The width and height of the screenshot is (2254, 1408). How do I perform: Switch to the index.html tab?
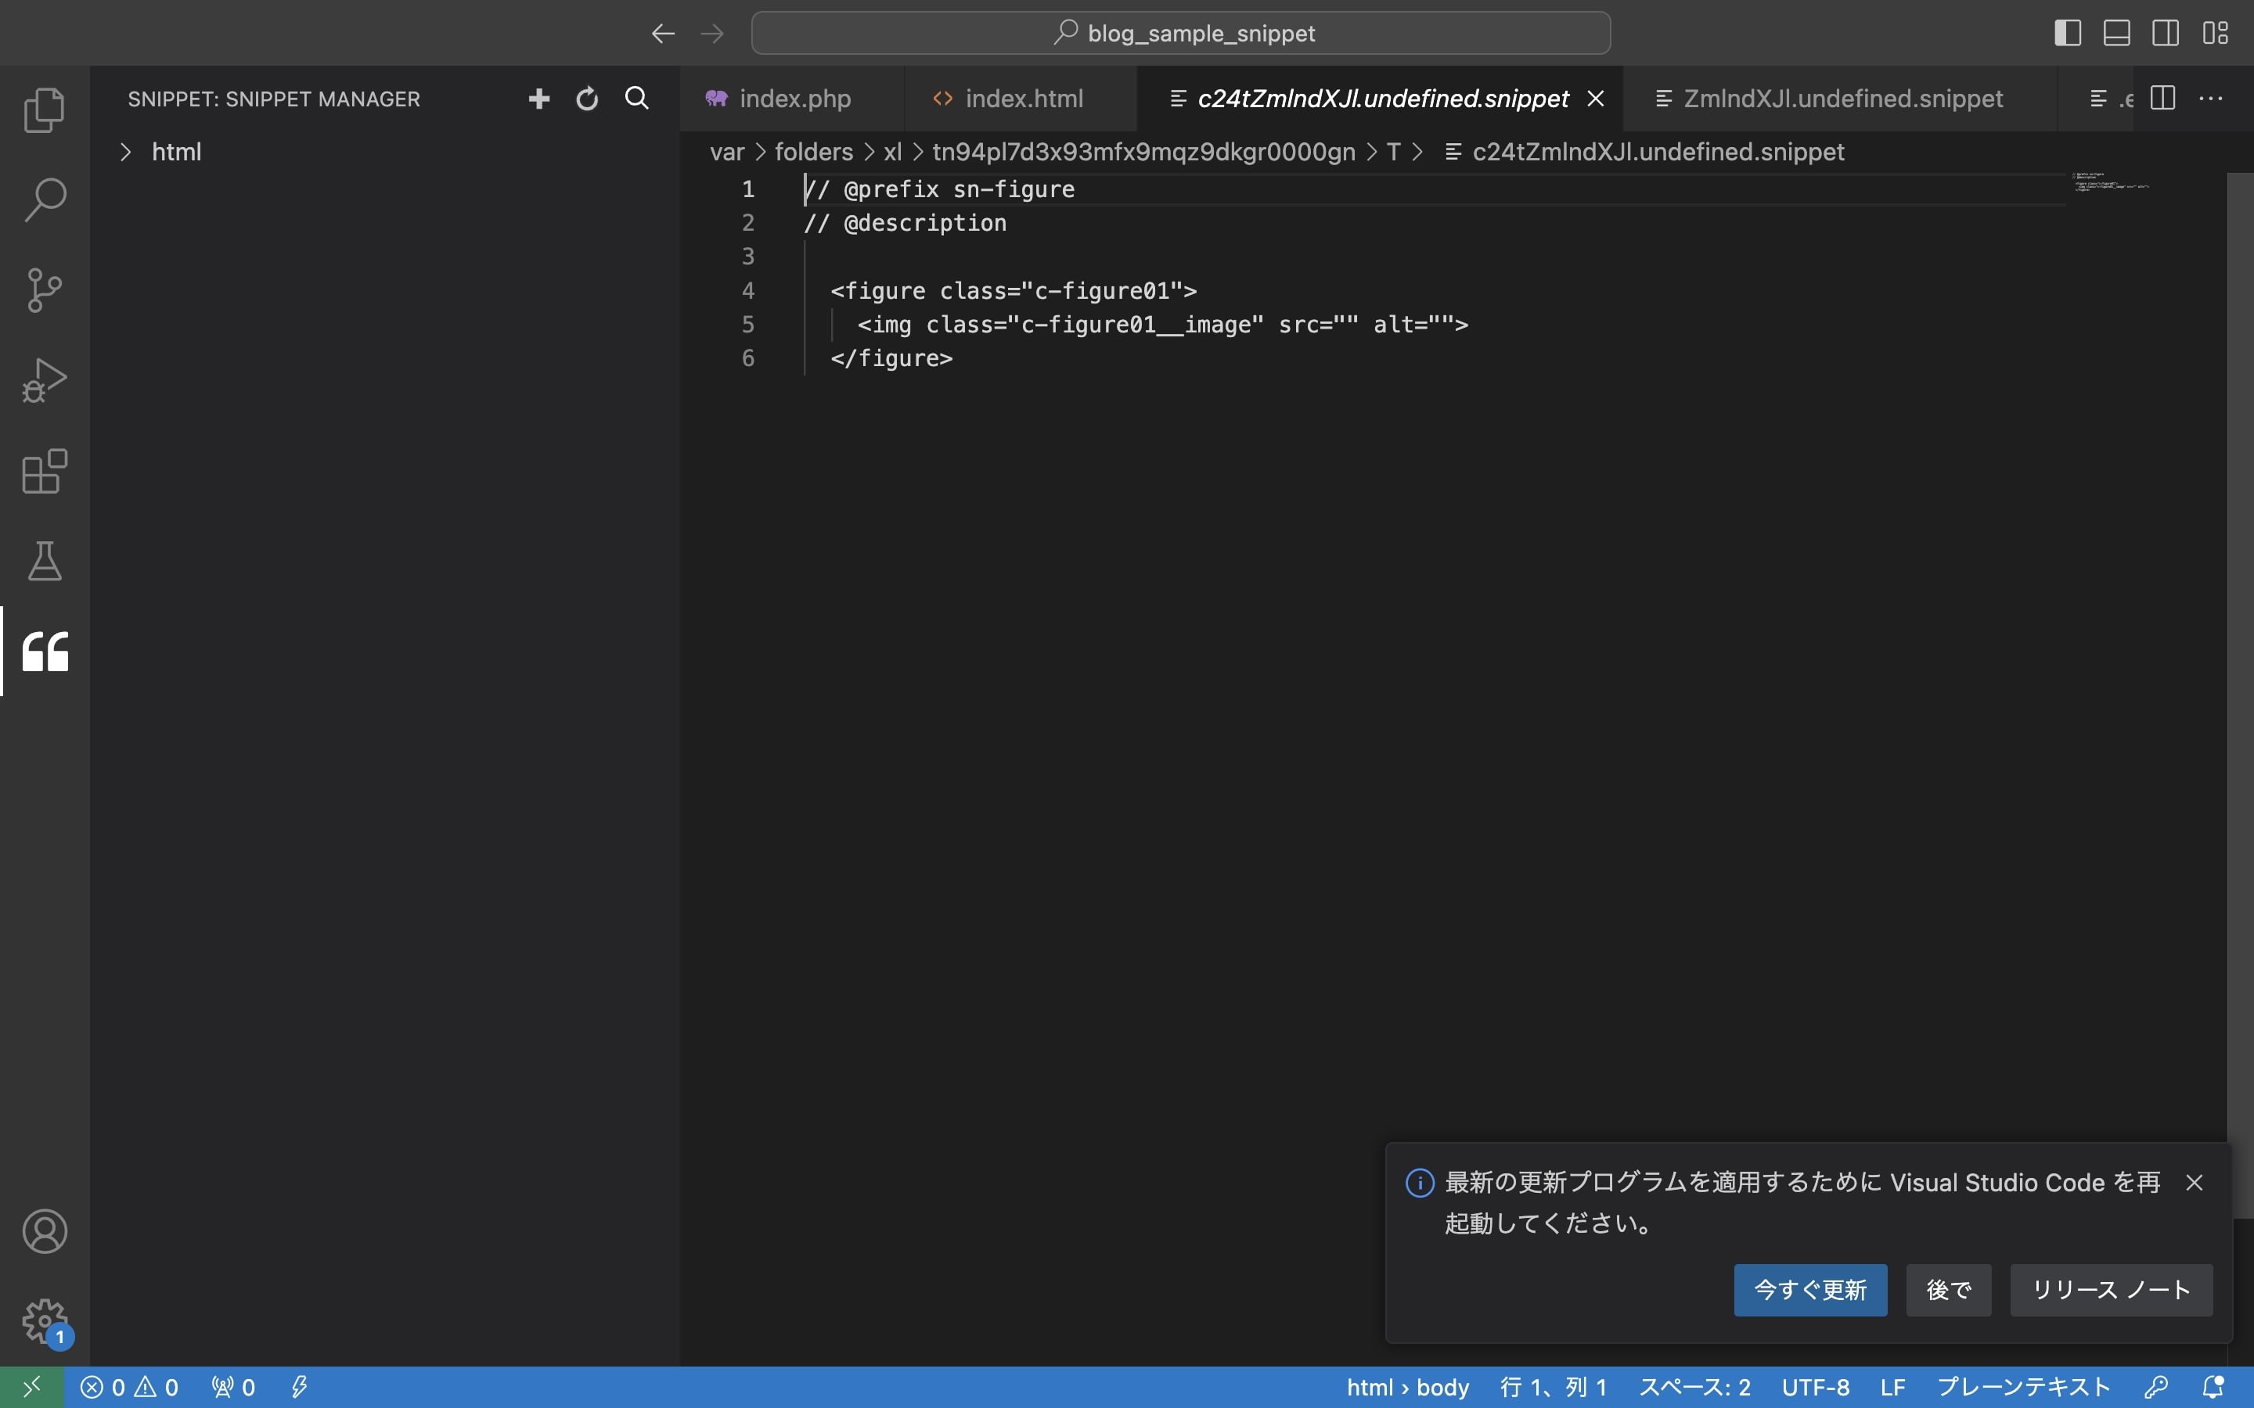1023,99
